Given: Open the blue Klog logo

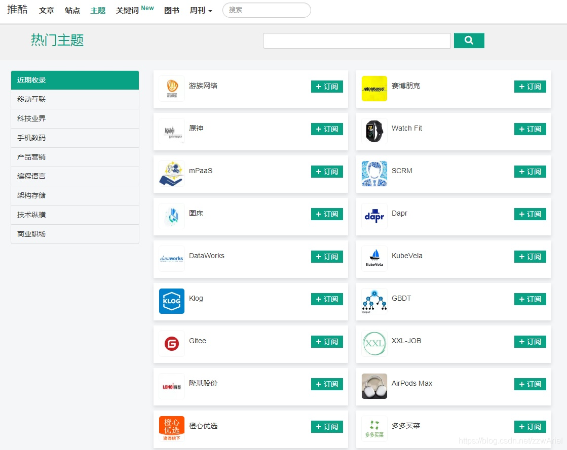Looking at the screenshot, I should [x=172, y=301].
